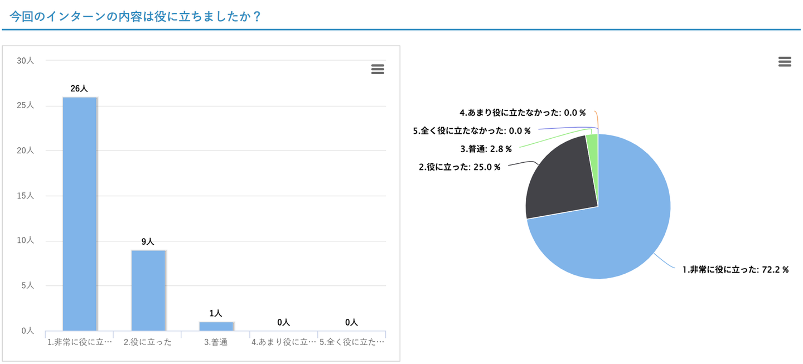Open the pie chart hamburger menu
803x364 pixels.
785,62
